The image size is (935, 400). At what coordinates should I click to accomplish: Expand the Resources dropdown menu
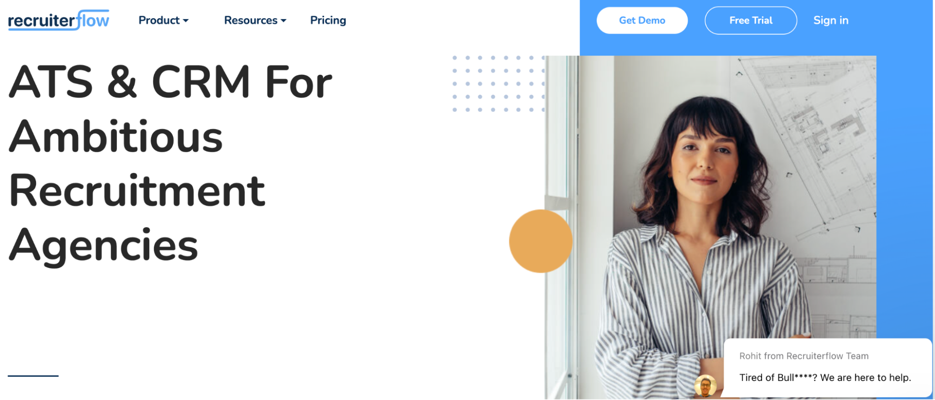255,20
